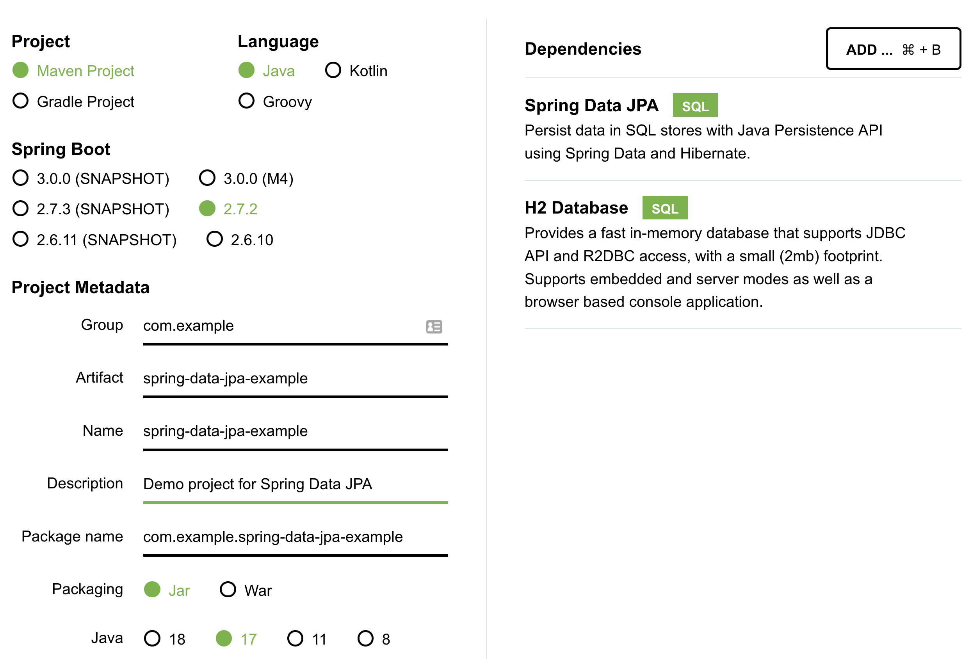Image resolution: width=972 pixels, height=659 pixels.
Task: Open the ADD dependencies button
Action: point(893,49)
